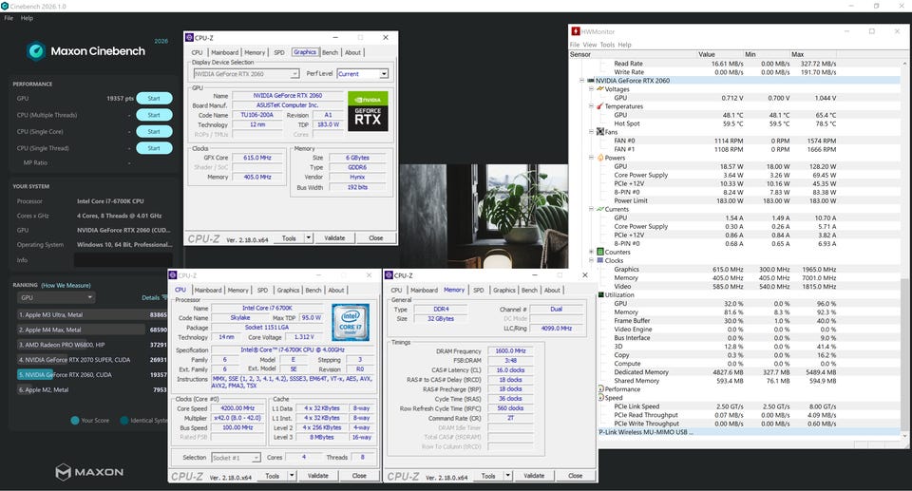
Task: Click the Cinebench app icon in its title bar
Action: point(5,6)
